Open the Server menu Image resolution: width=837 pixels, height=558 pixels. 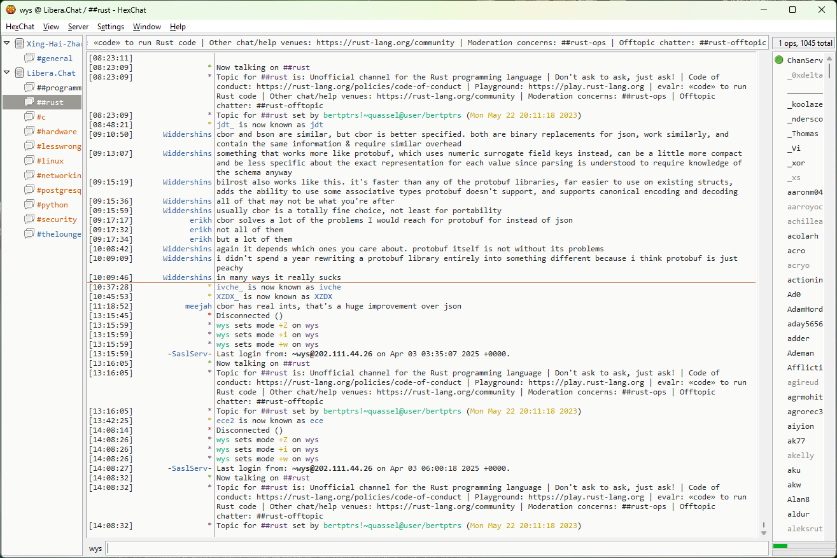(x=78, y=27)
